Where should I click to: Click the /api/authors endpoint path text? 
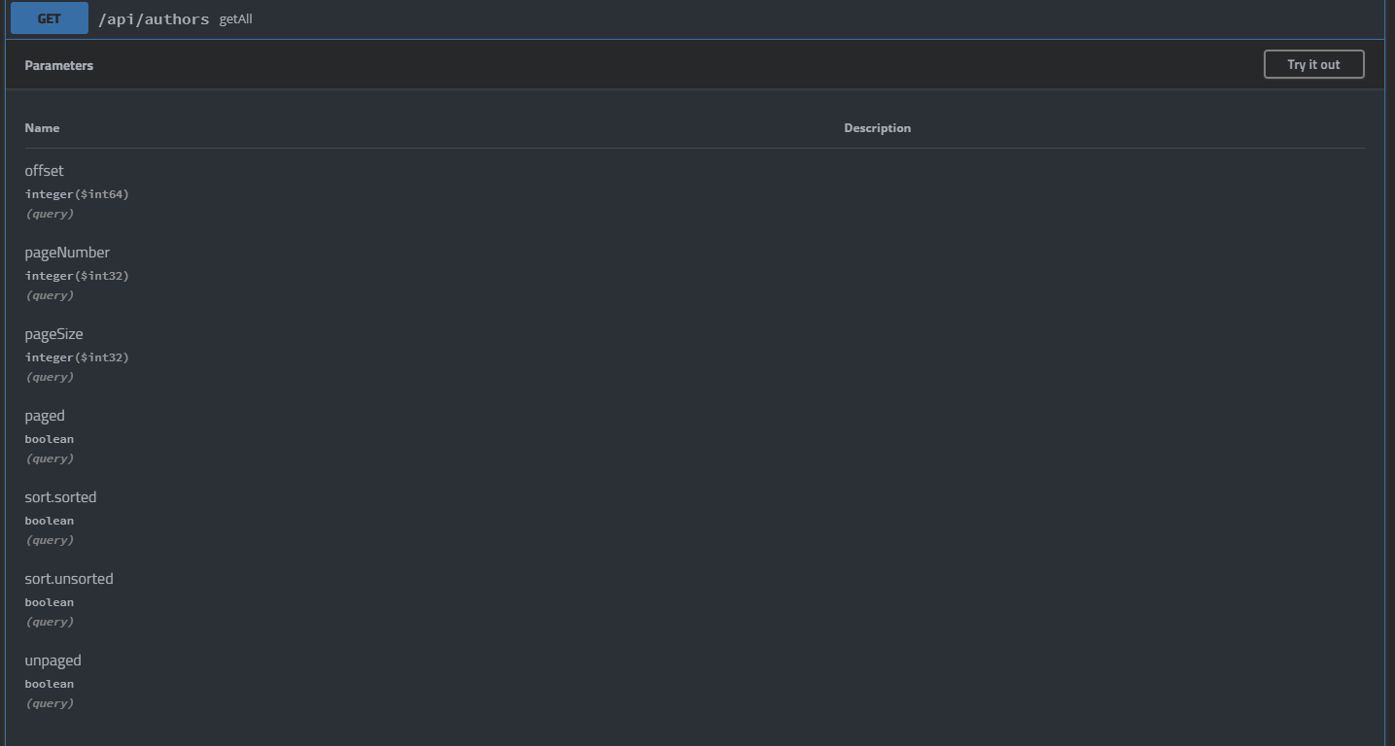(x=153, y=17)
